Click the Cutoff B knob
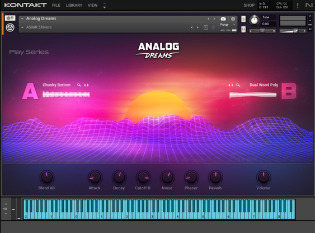 [x=143, y=177]
